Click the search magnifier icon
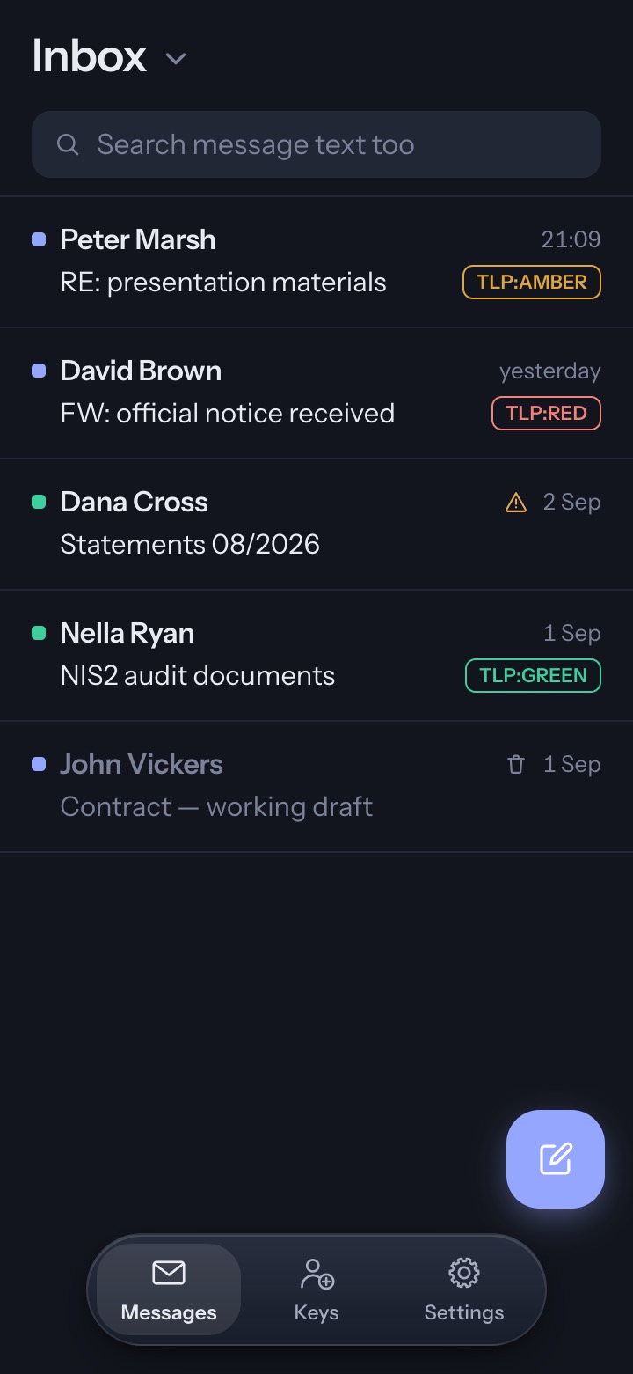 tap(68, 144)
